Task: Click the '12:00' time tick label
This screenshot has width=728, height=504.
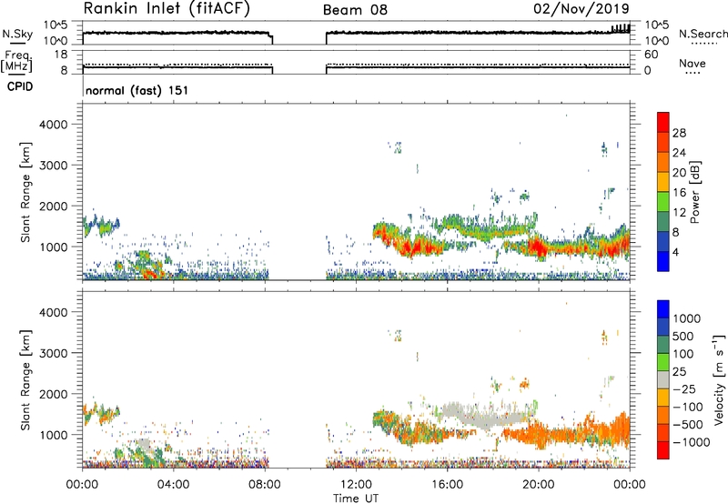Action: [356, 485]
